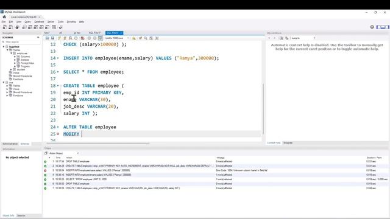Open the File menu
Viewport: 390px width, 219px height.
tap(4, 22)
